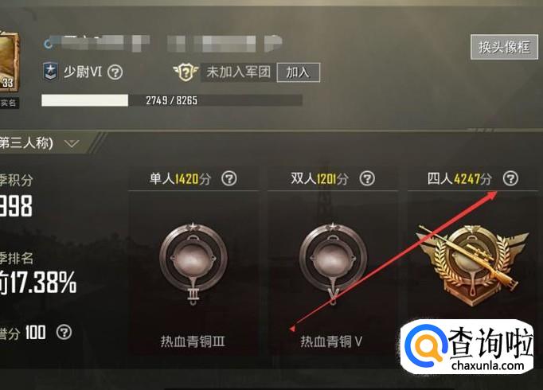The width and height of the screenshot is (543, 390).
Task: Click the 2749/8265 experience progress bar
Action: point(172,100)
